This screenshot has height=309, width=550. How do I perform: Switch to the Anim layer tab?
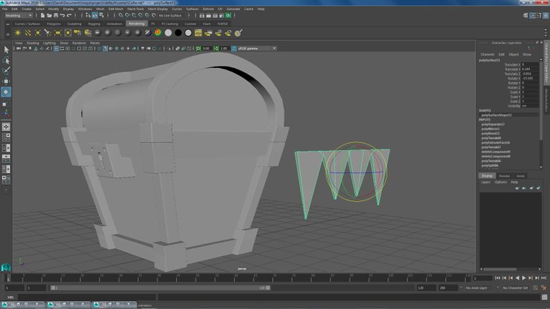(520, 176)
